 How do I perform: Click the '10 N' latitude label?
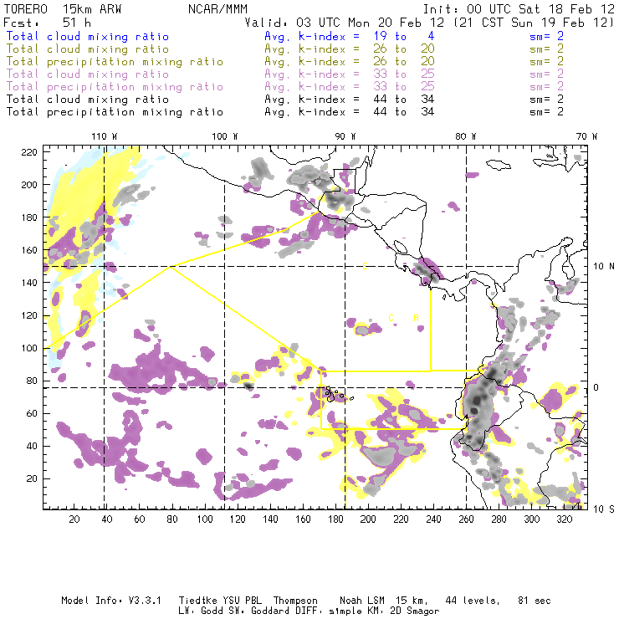(x=604, y=267)
